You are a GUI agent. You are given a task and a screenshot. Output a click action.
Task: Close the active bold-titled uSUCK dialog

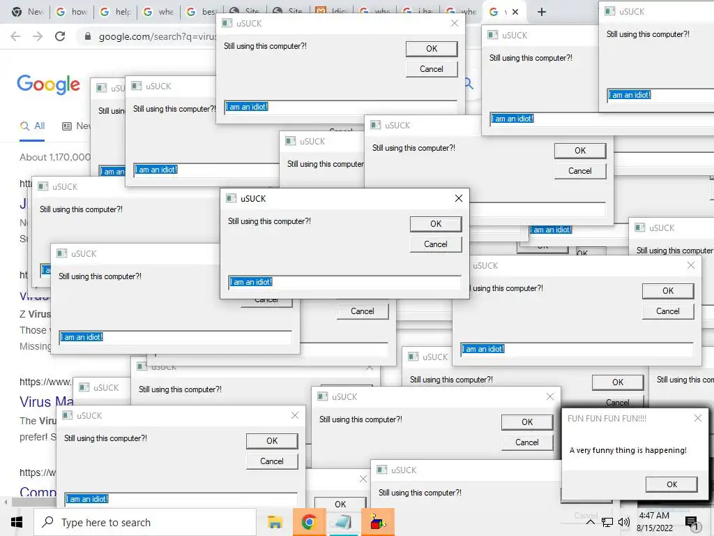(459, 198)
